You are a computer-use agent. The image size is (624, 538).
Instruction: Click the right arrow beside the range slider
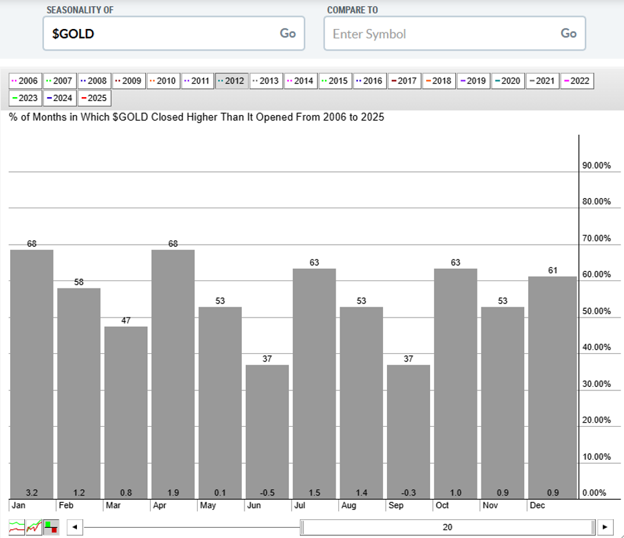click(x=606, y=527)
